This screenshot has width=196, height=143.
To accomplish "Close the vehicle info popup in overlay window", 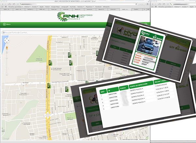I will [x=166, y=35].
